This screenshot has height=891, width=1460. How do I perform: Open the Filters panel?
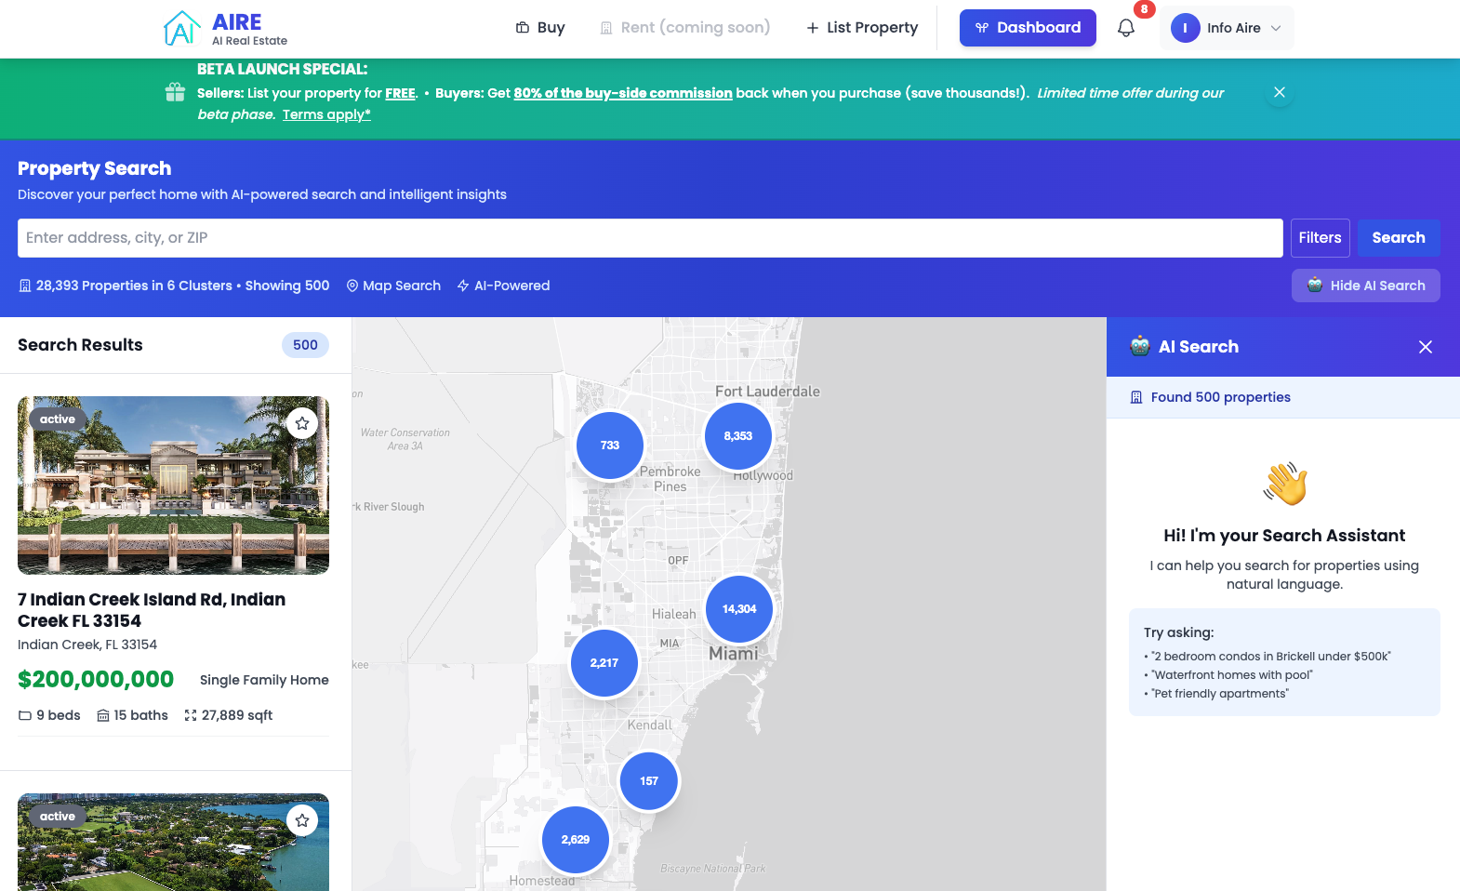tap(1320, 238)
